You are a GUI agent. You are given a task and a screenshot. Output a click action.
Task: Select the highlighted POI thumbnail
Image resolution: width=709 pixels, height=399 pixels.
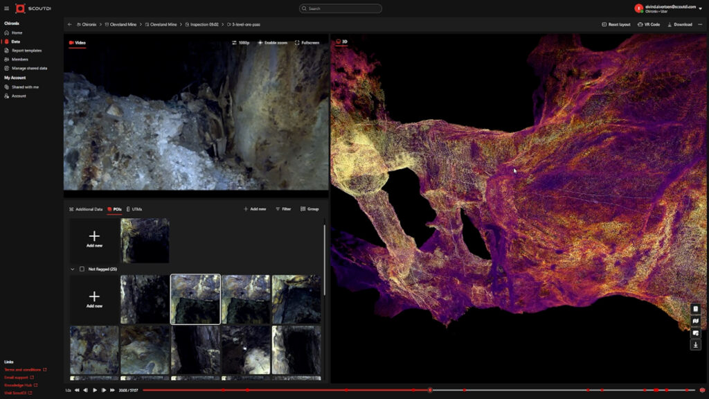click(x=195, y=299)
